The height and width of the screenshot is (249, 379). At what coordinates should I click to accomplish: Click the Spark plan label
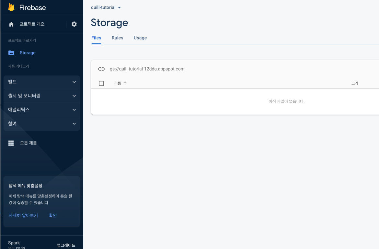click(14, 243)
